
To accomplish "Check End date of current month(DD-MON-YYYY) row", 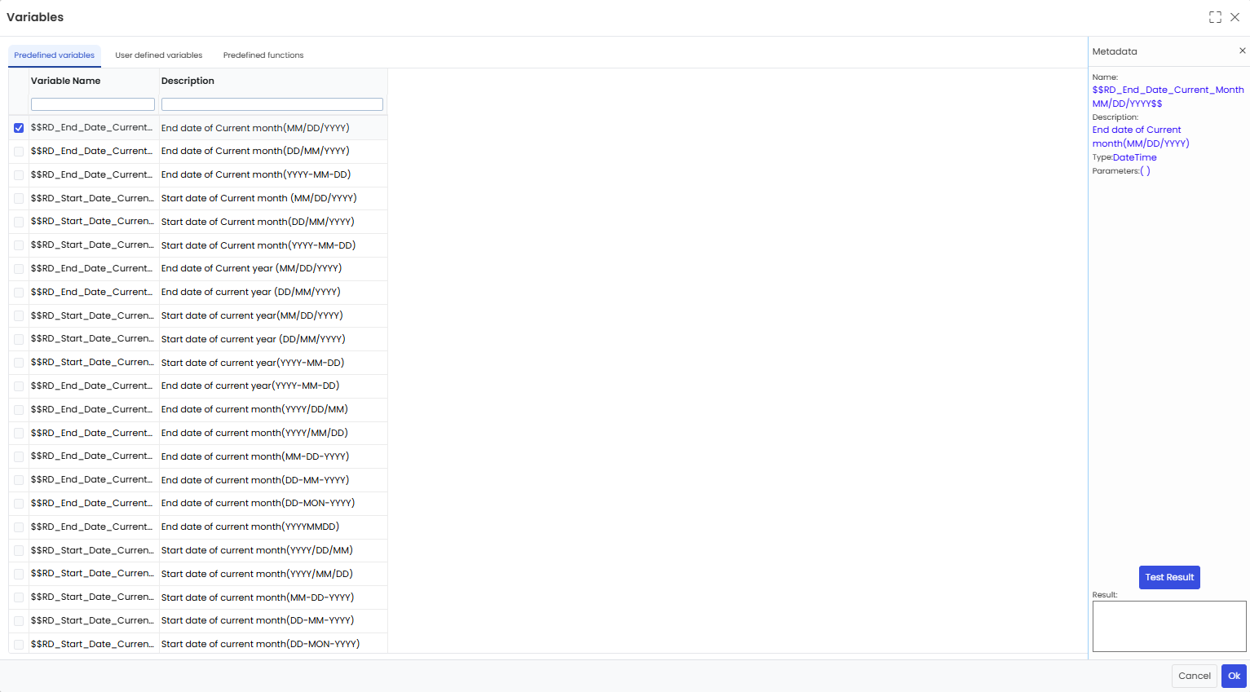I will click(x=19, y=504).
